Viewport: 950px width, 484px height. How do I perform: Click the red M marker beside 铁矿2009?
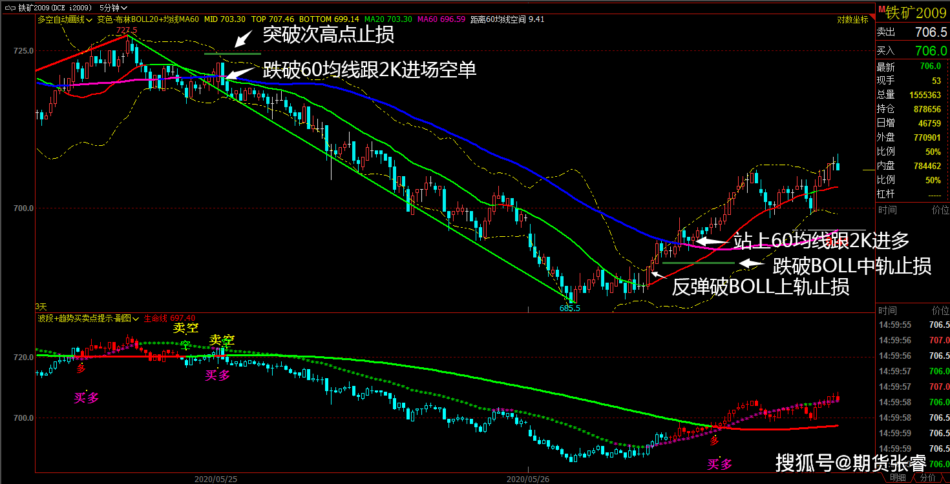pos(881,8)
